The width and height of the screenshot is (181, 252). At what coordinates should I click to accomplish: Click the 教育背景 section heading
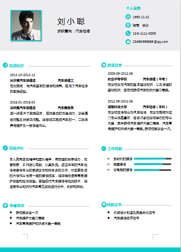coord(115,65)
